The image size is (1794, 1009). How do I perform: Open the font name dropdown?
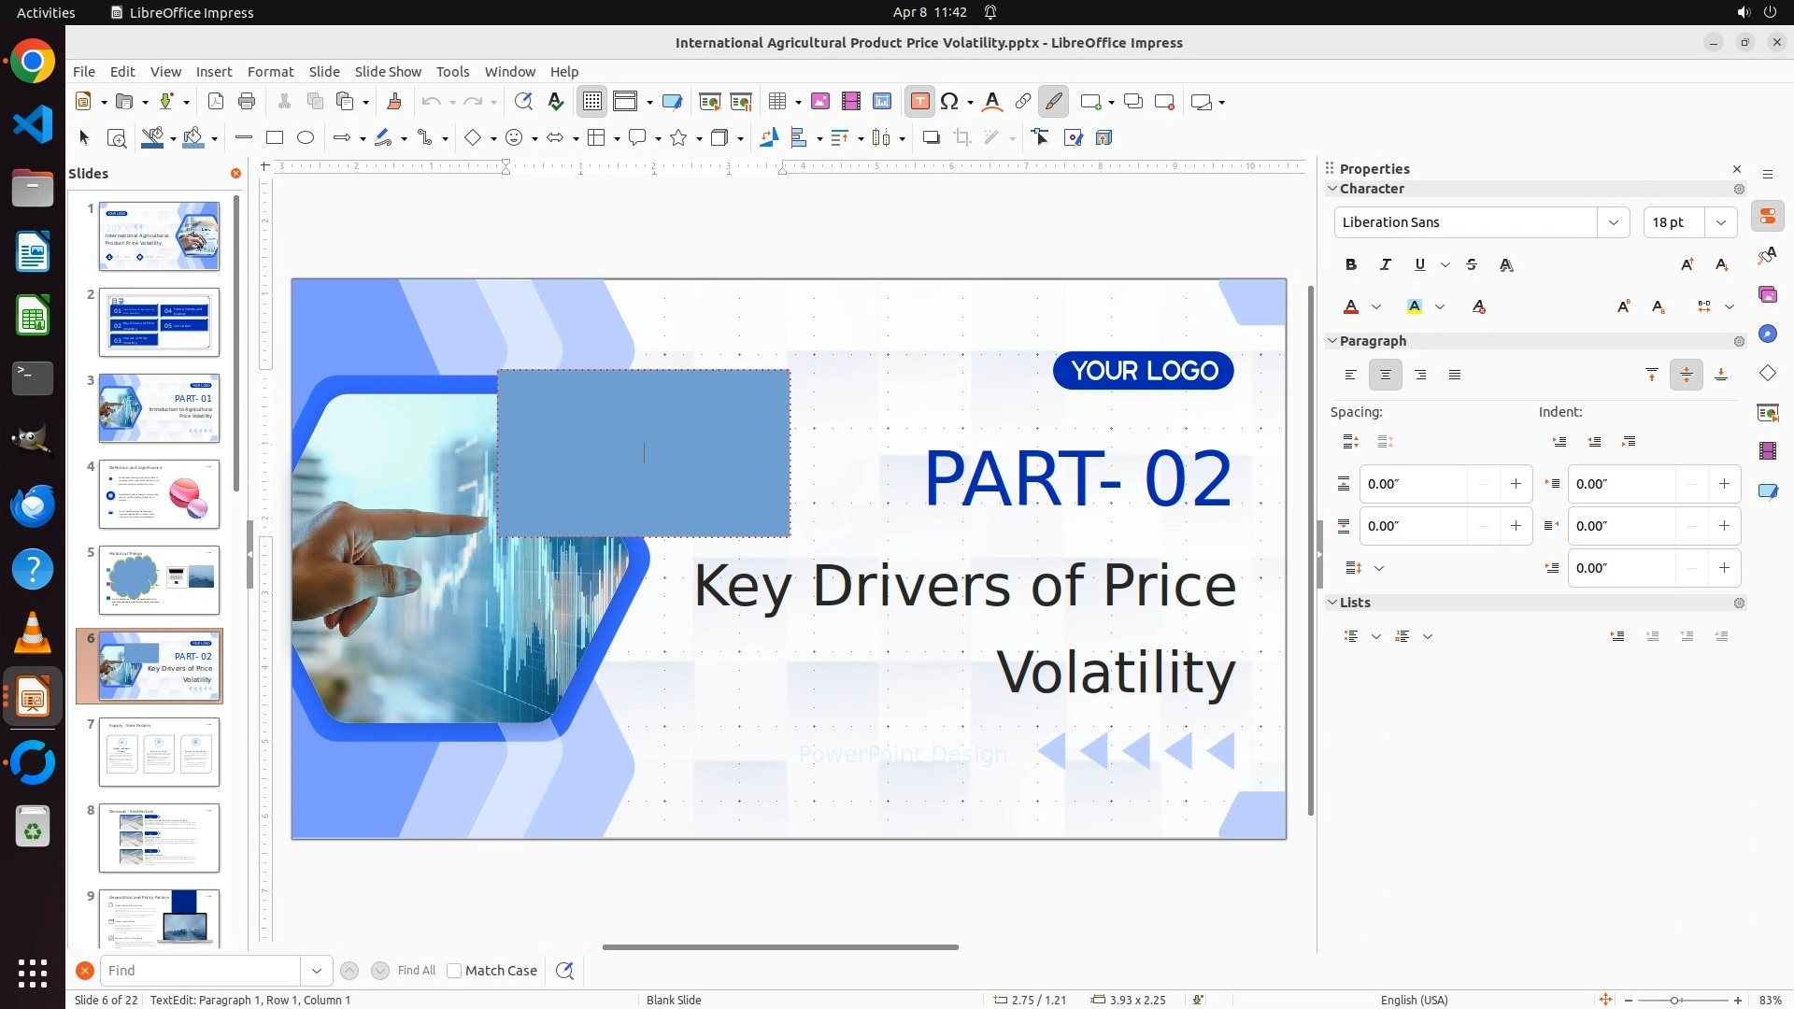tap(1613, 222)
